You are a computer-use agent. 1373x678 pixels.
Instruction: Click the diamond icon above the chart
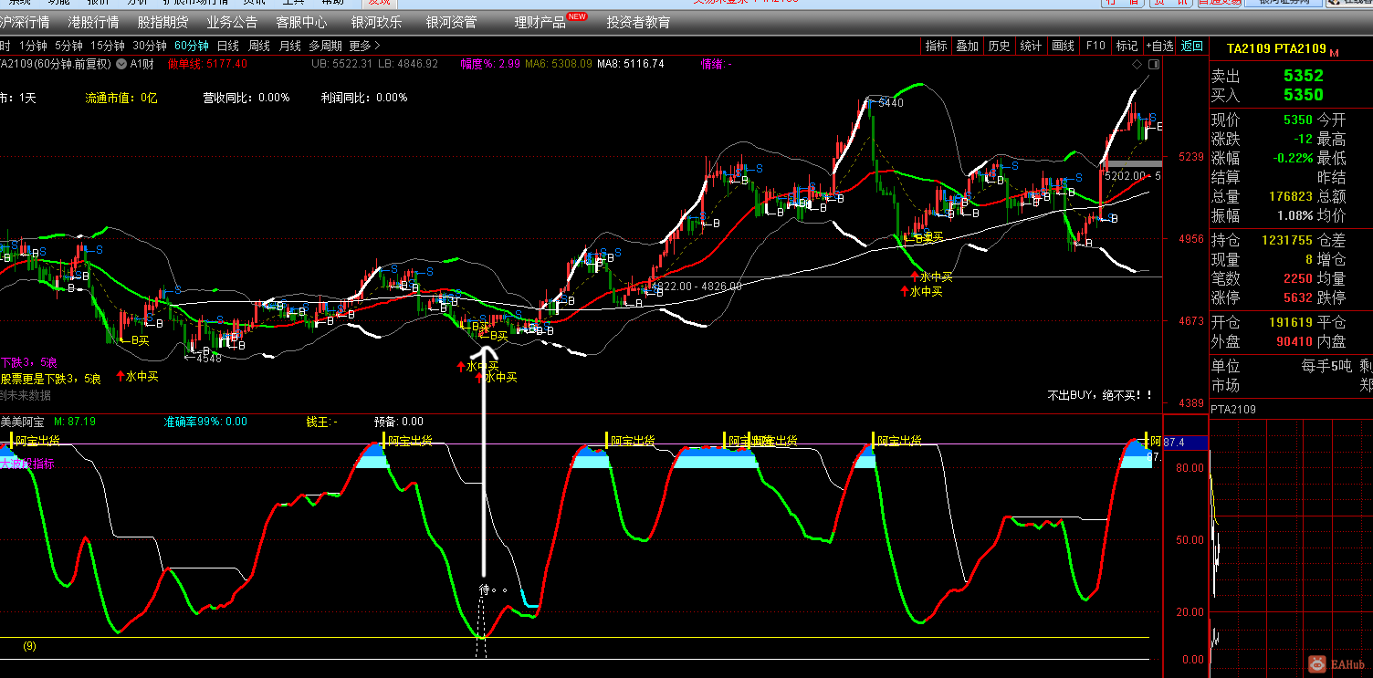[1137, 64]
